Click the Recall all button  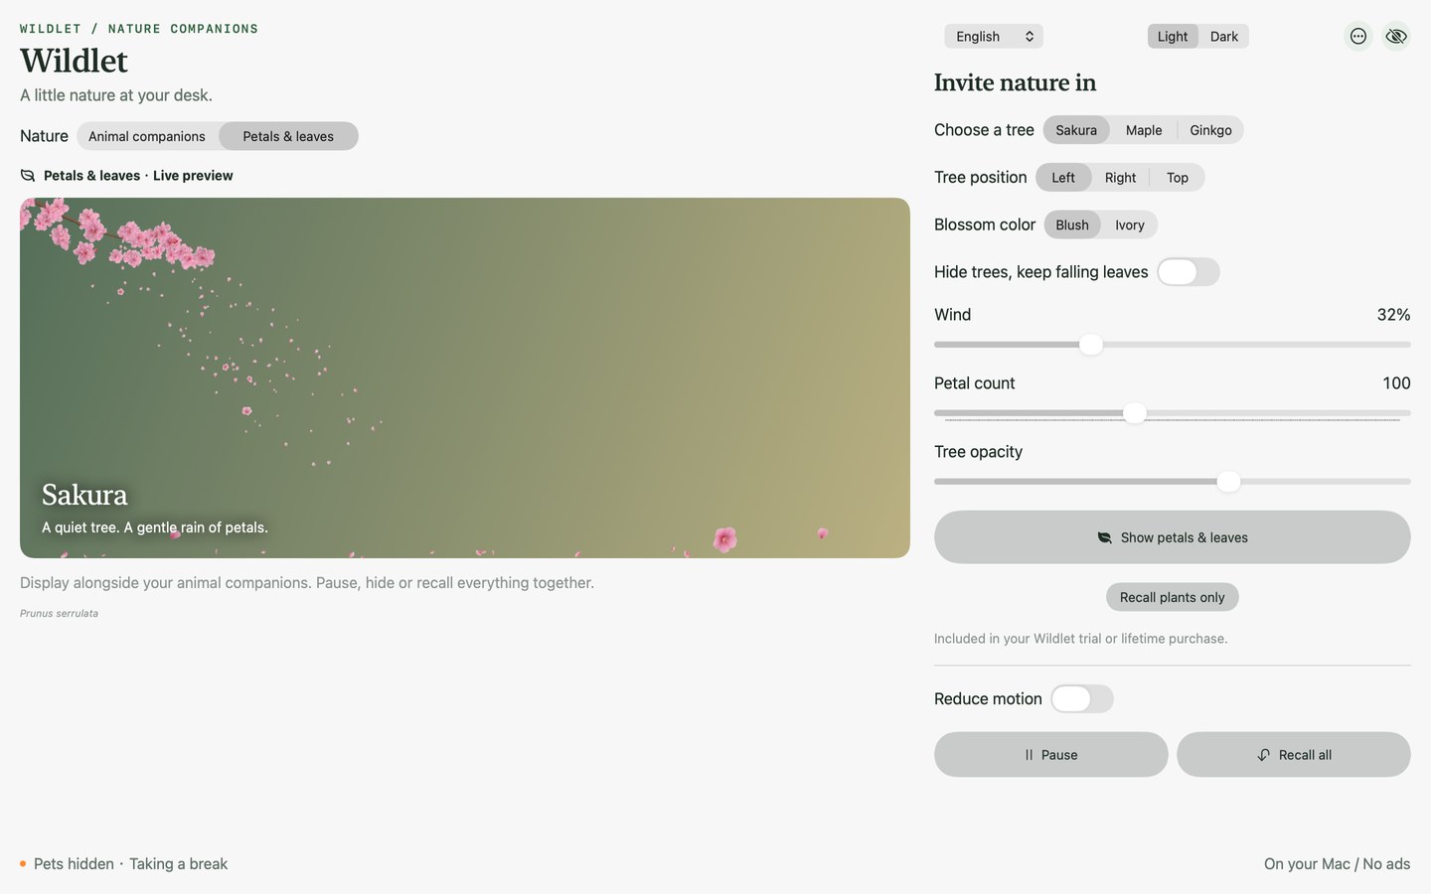pos(1294,755)
